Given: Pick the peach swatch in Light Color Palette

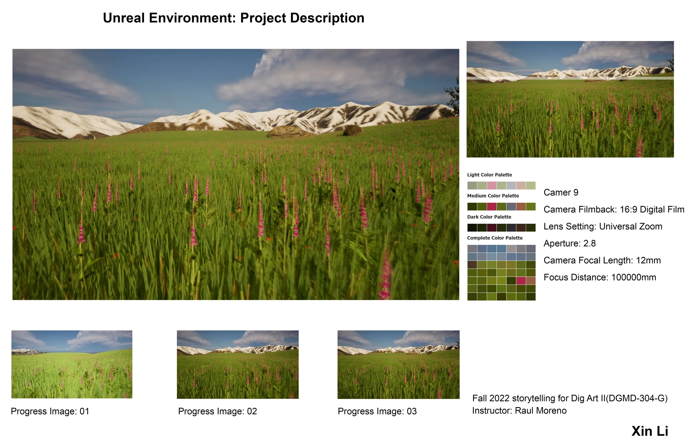Looking at the screenshot, I should click(521, 186).
